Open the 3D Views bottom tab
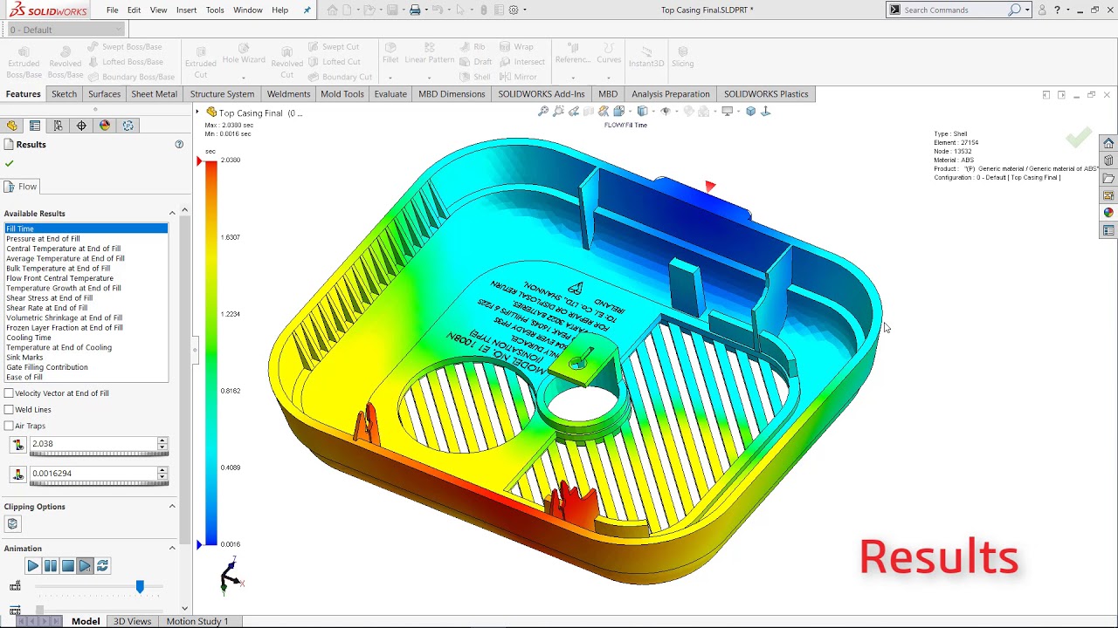The image size is (1118, 628). [x=132, y=621]
